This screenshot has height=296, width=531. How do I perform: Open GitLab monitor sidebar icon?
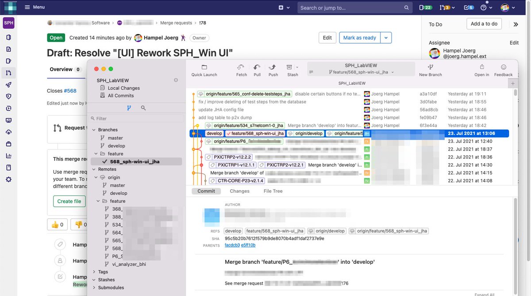point(8,120)
